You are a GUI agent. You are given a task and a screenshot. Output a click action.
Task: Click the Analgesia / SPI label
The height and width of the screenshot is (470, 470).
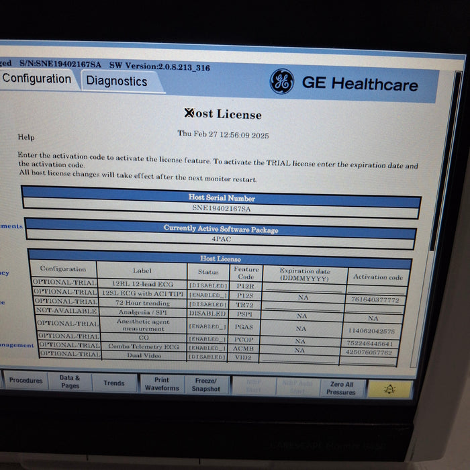click(143, 312)
